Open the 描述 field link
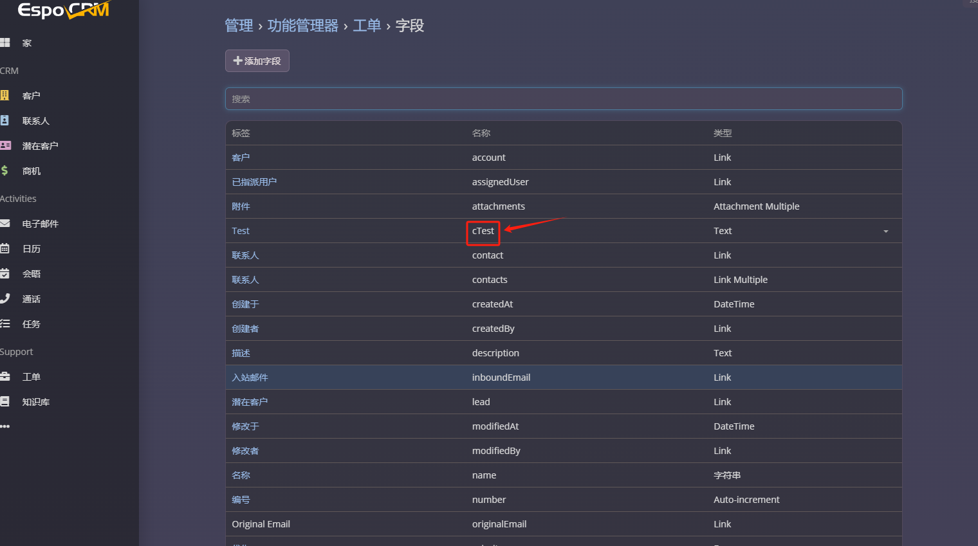 coord(241,353)
